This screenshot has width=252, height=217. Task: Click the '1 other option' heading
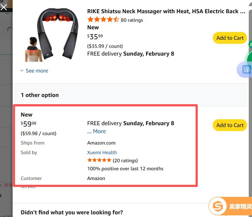40,95
